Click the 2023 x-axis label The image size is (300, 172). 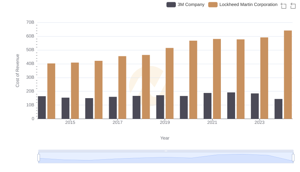259,122
